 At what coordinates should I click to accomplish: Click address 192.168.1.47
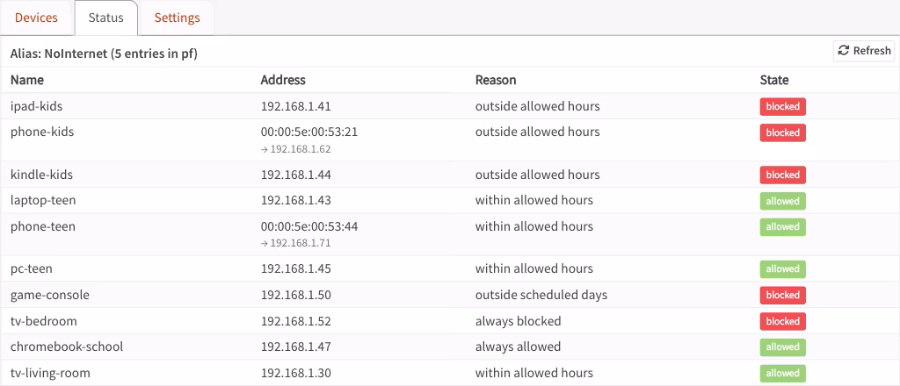[295, 347]
